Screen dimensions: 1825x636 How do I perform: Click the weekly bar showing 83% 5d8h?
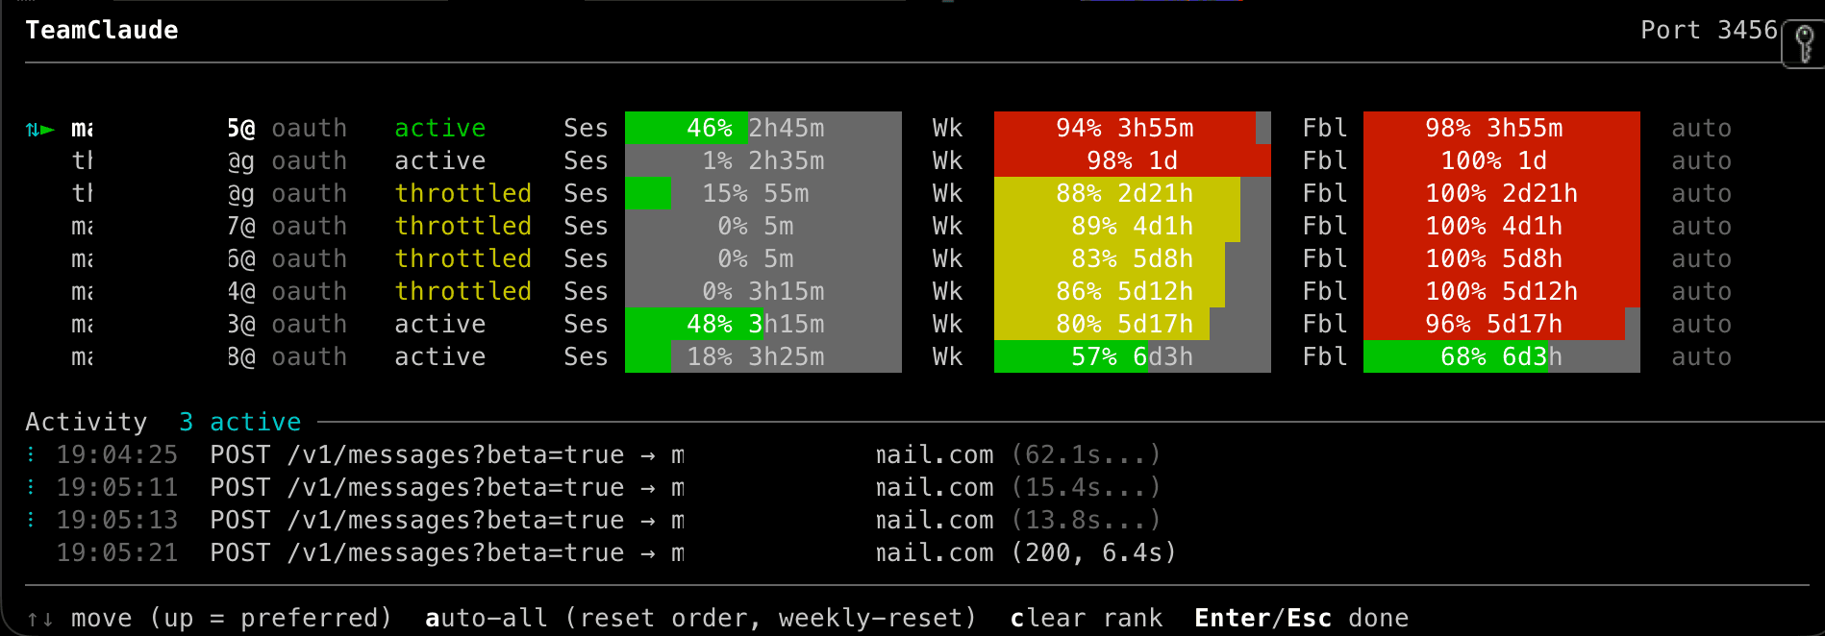coord(1133,258)
